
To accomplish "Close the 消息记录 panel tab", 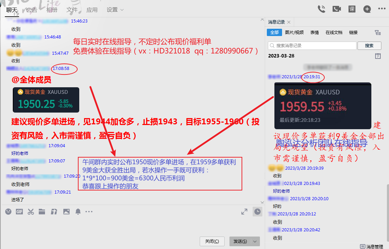I will (289, 22).
